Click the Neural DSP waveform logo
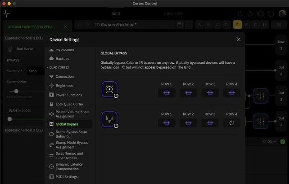The height and width of the screenshot is (184, 289). (7, 14)
